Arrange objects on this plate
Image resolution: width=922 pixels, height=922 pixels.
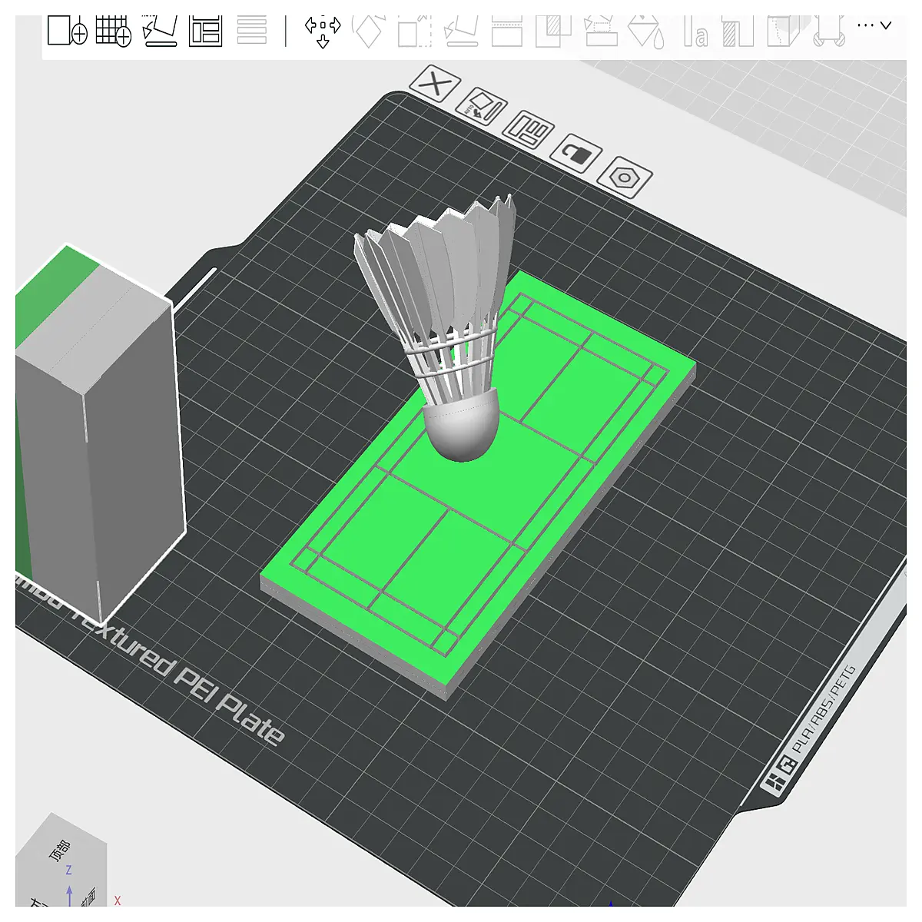(529, 130)
